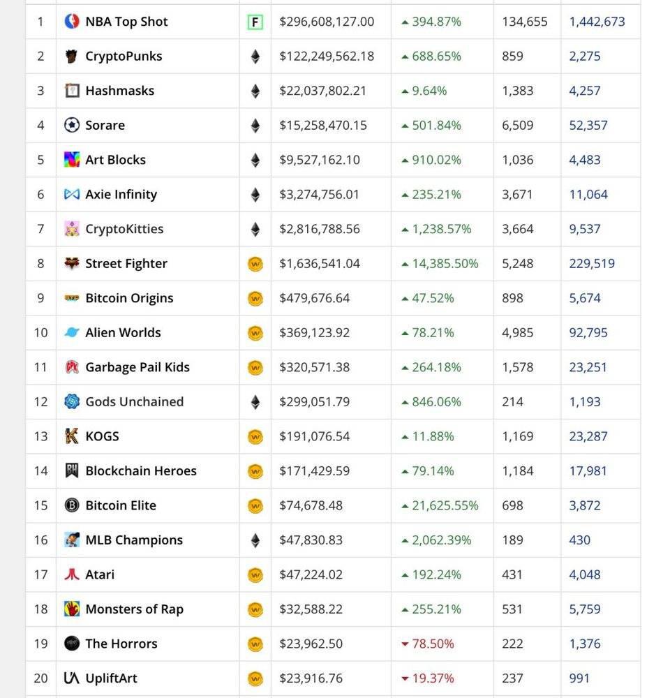Click the NBA Top Shot logo icon
The height and width of the screenshot is (698, 670).
[72, 22]
